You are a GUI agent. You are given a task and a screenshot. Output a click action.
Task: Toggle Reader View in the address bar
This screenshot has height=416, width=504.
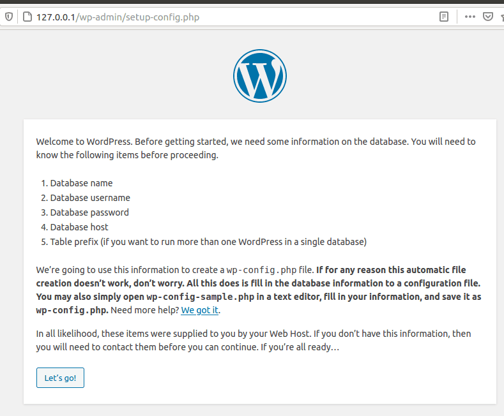444,17
